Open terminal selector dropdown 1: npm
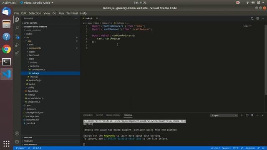 [224, 115]
